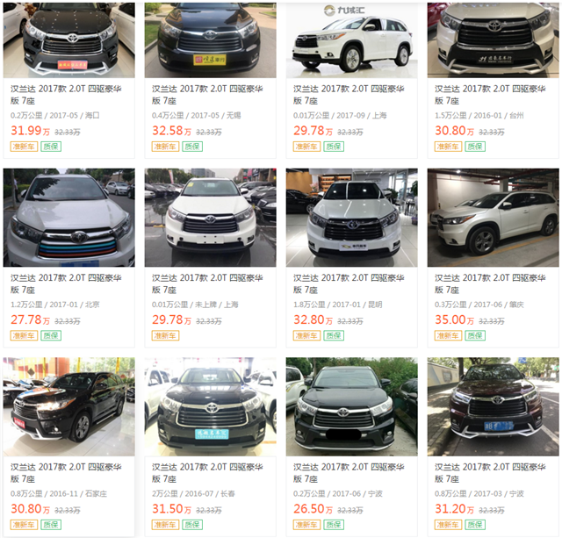
Task: Open the 35.00万 Zhaoqing garage car photo
Action: tap(494, 218)
